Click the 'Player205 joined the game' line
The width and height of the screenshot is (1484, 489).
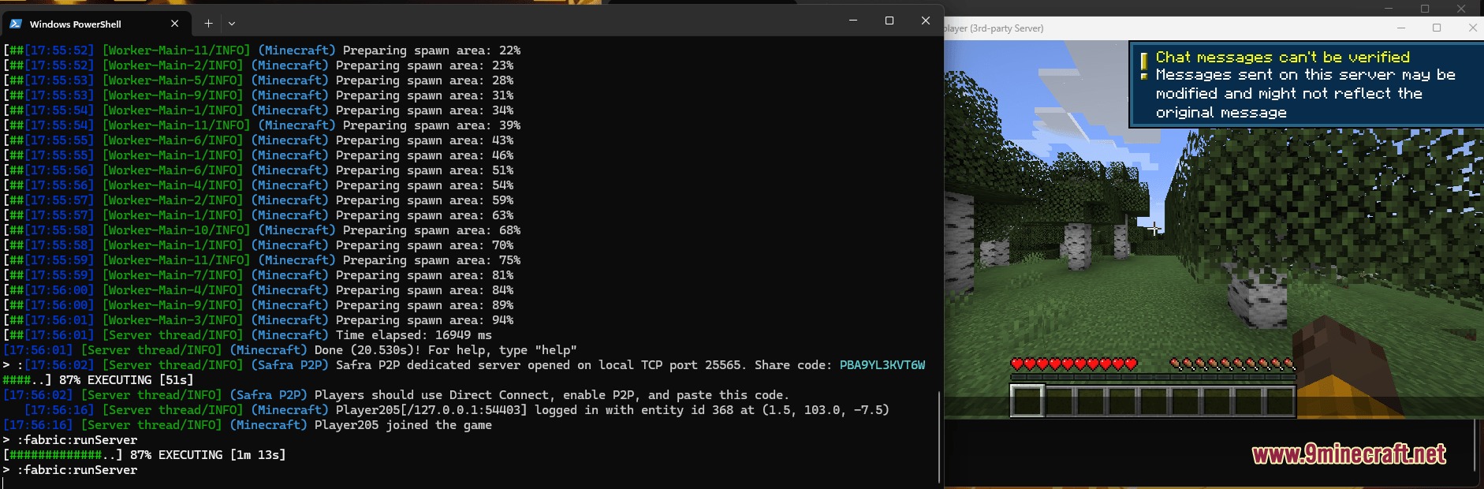(248, 425)
